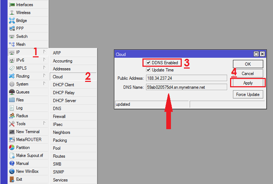The width and height of the screenshot is (273, 184).
Task: Toggle the DDNS Enabled checkbox
Action: click(148, 63)
